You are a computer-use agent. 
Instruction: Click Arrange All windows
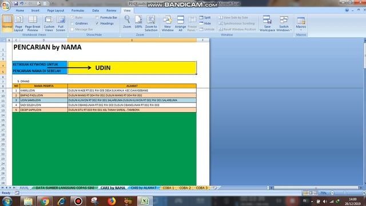pos(181,23)
